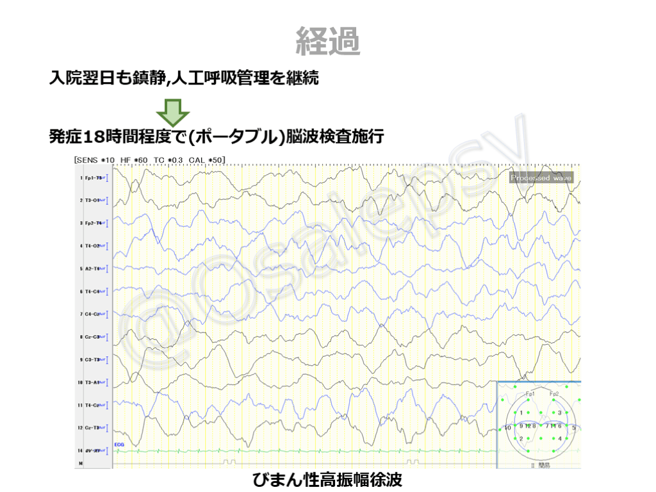This screenshot has width=656, height=492.
Task: Click the Processed wave badge
Action: click(x=541, y=178)
